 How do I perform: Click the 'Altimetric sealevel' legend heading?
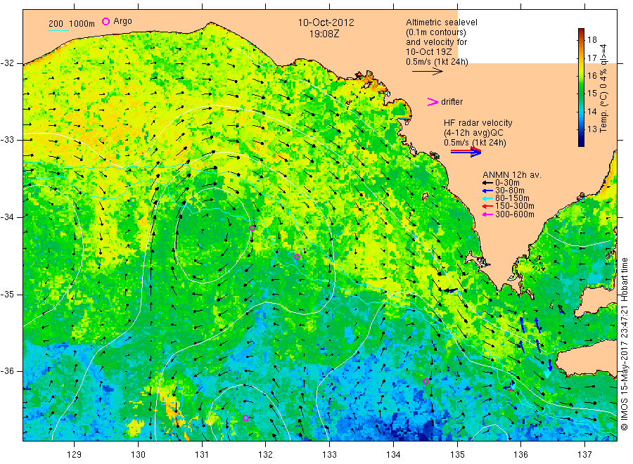pos(442,22)
